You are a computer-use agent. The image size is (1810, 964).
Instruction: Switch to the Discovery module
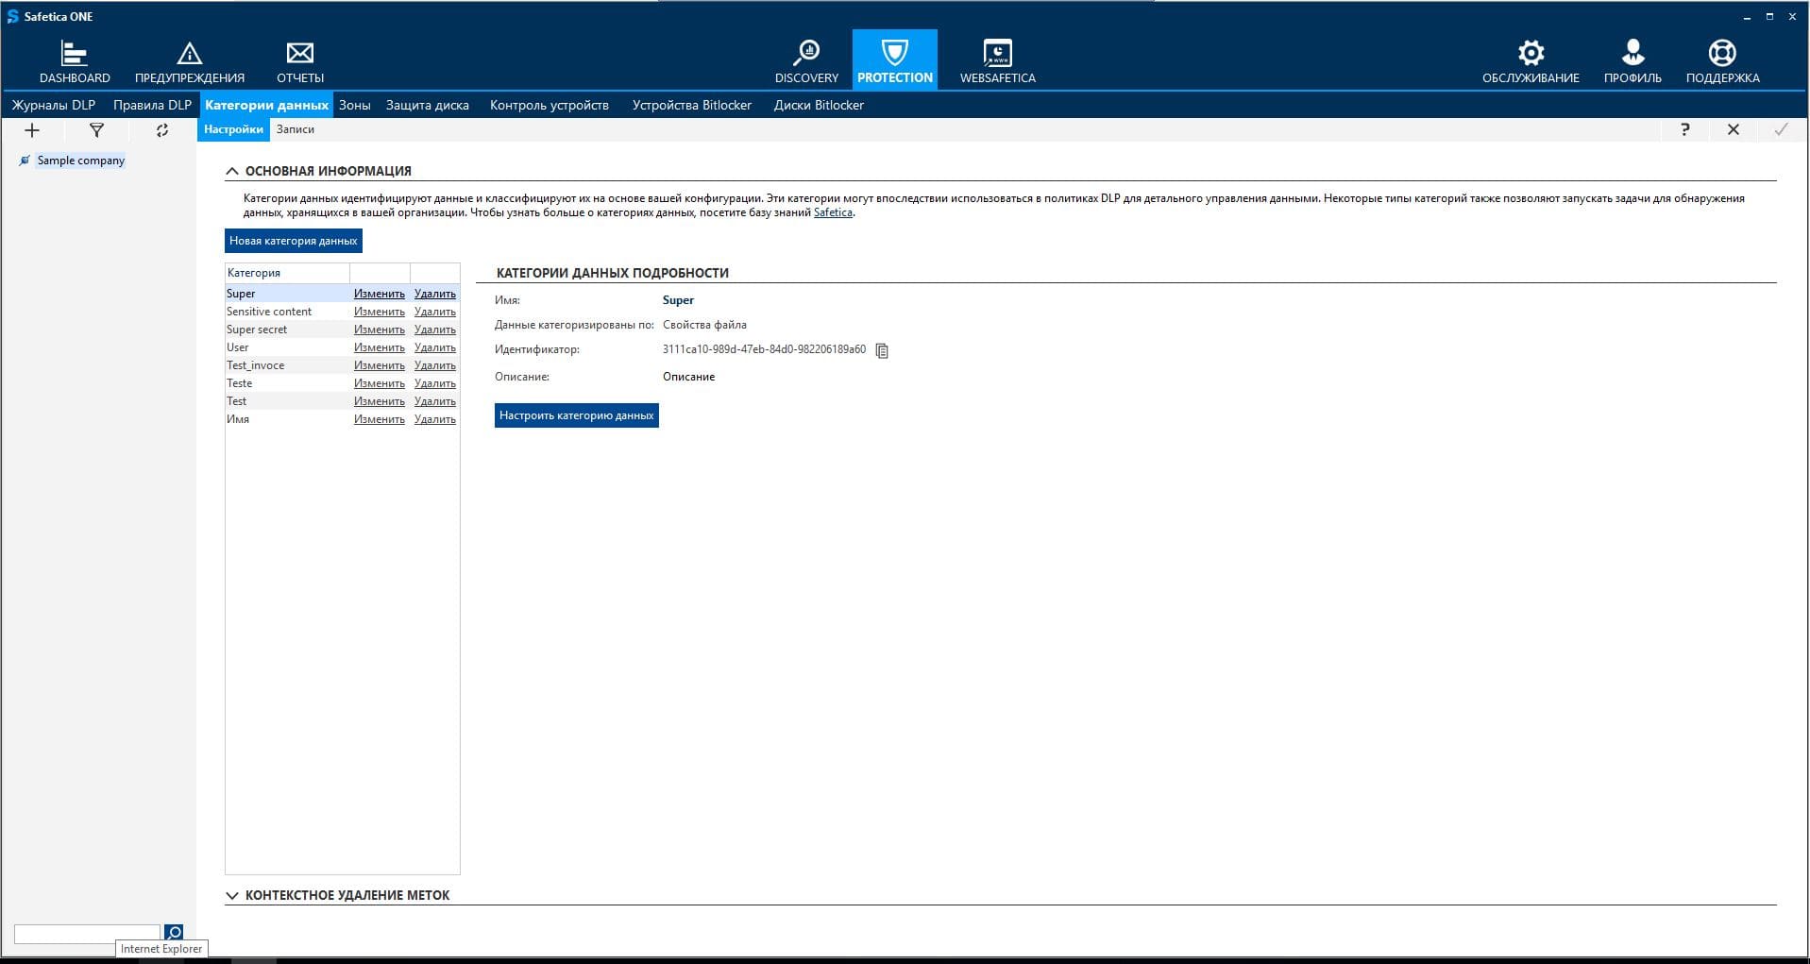tap(805, 61)
